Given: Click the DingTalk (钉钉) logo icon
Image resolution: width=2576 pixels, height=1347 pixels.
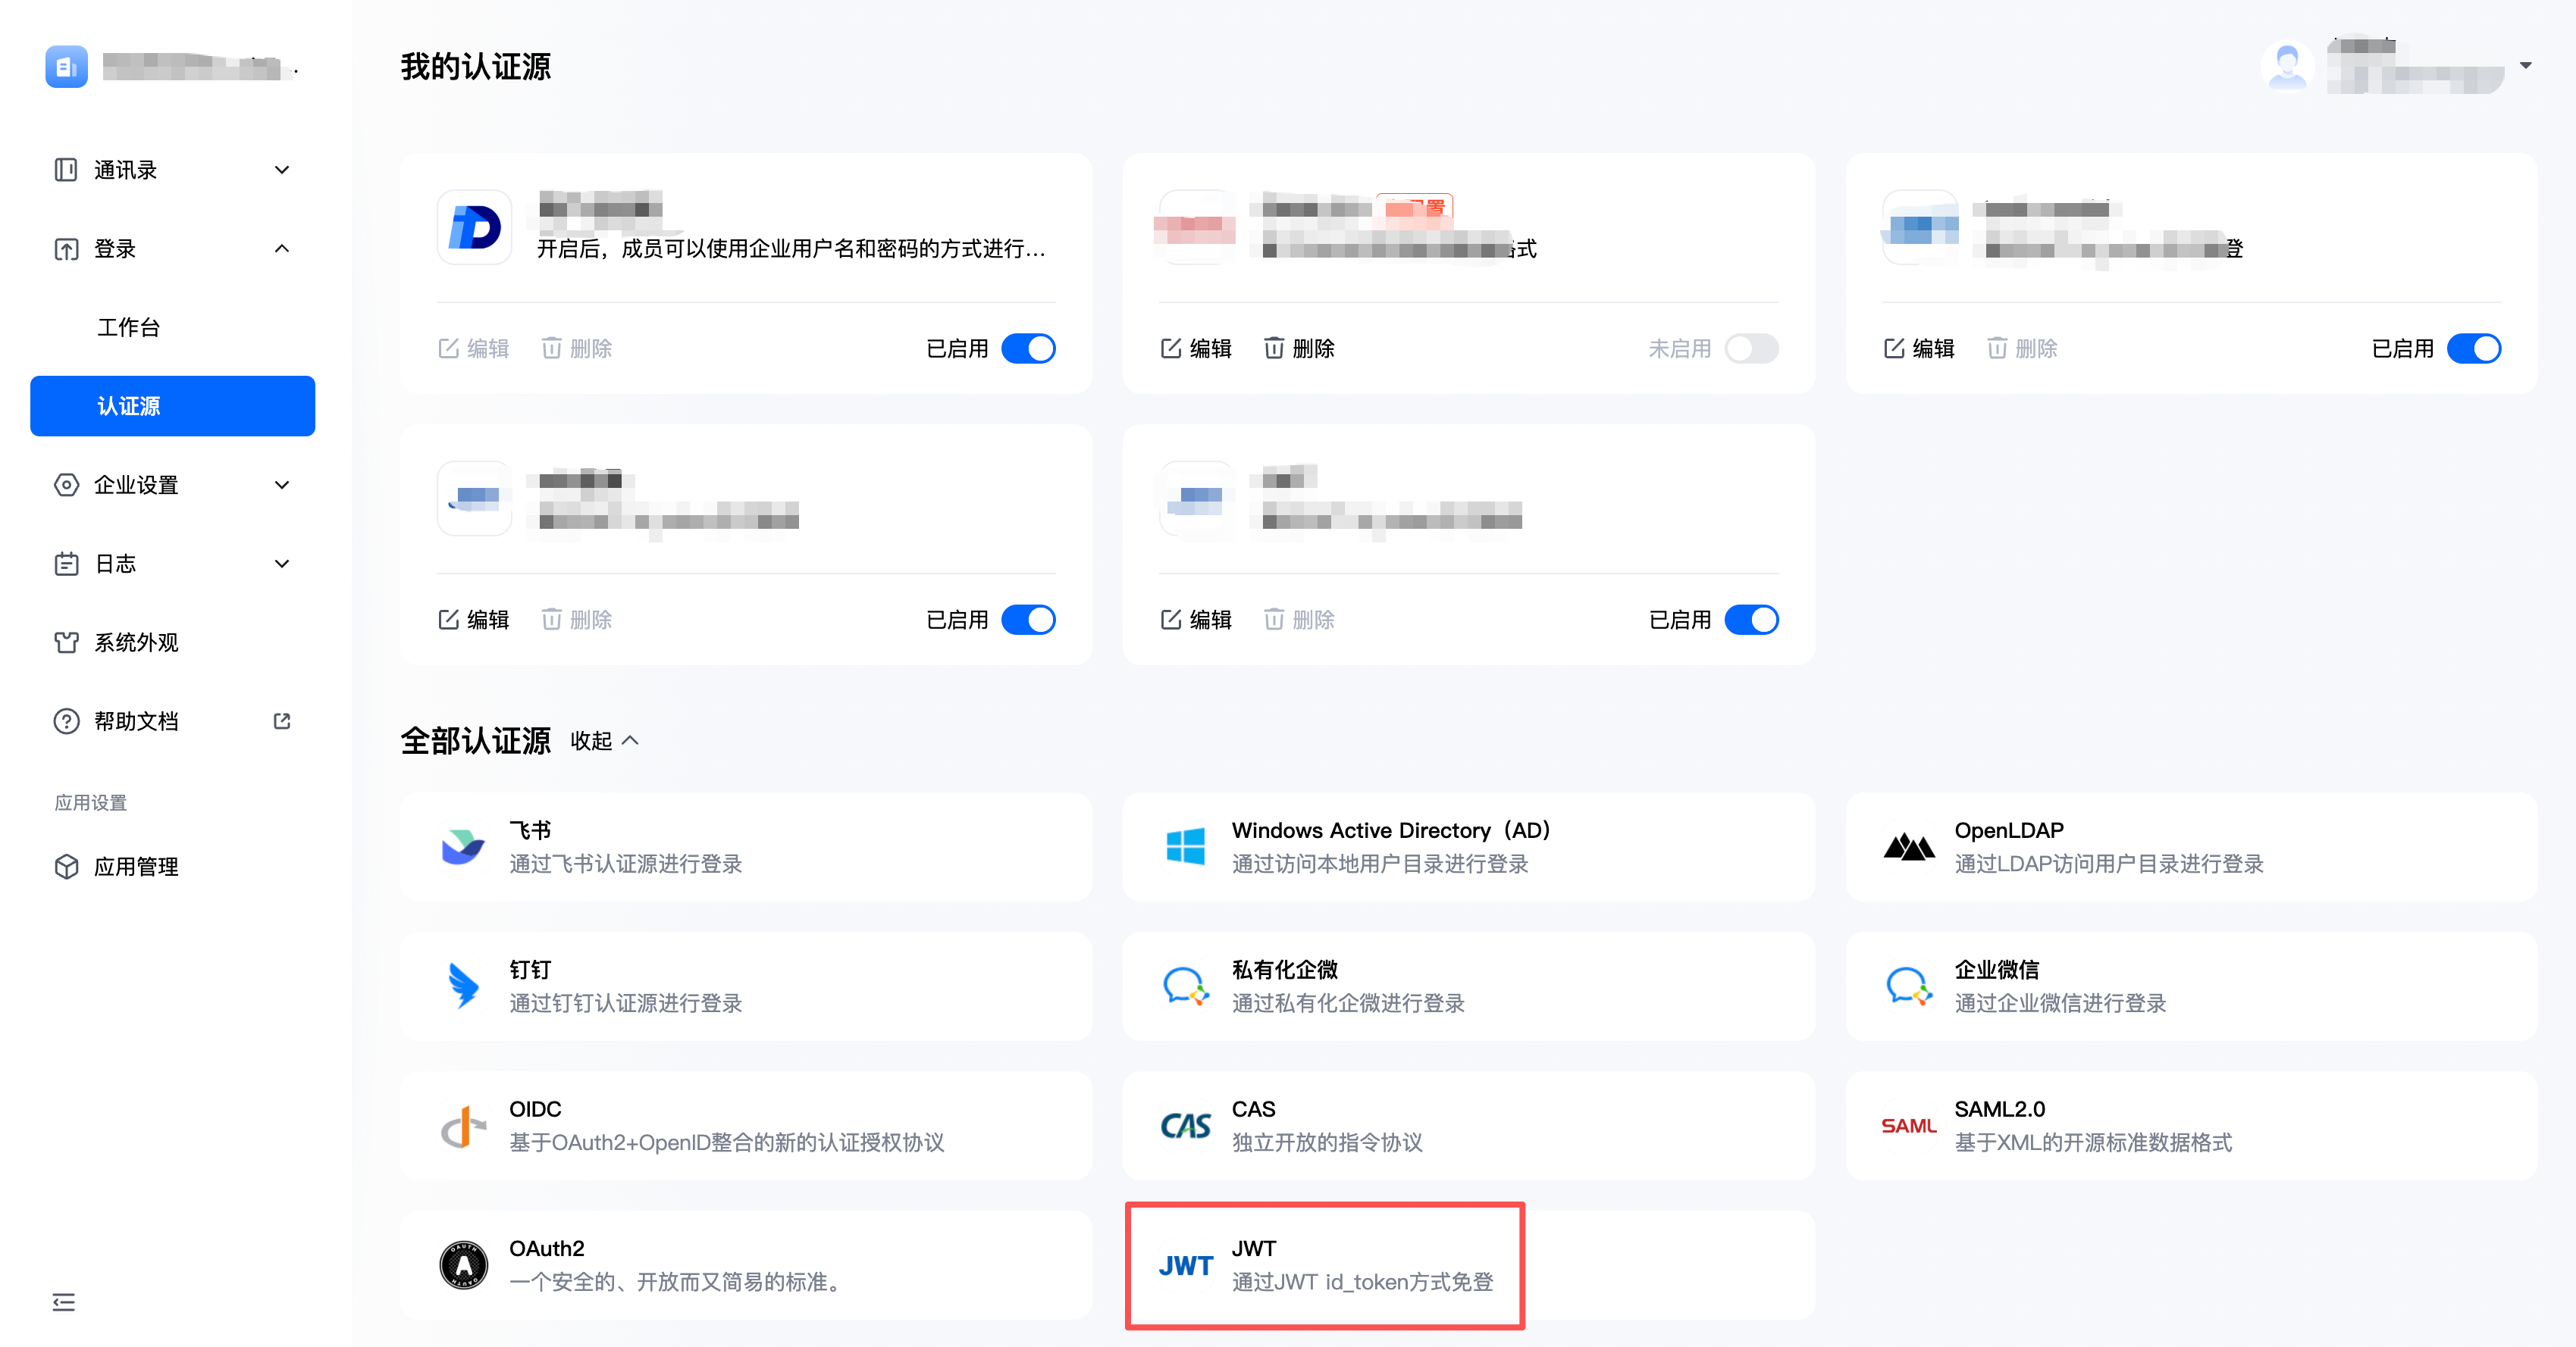Looking at the screenshot, I should 463,986.
